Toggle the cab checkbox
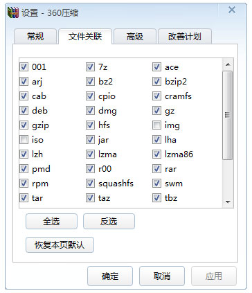The height and width of the screenshot is (293, 252). tap(24, 96)
